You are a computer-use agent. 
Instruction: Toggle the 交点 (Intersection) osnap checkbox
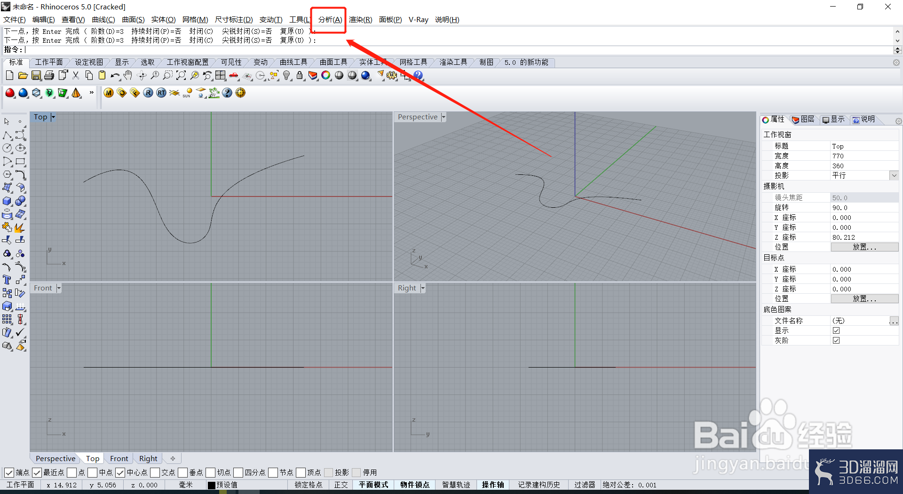tap(155, 472)
